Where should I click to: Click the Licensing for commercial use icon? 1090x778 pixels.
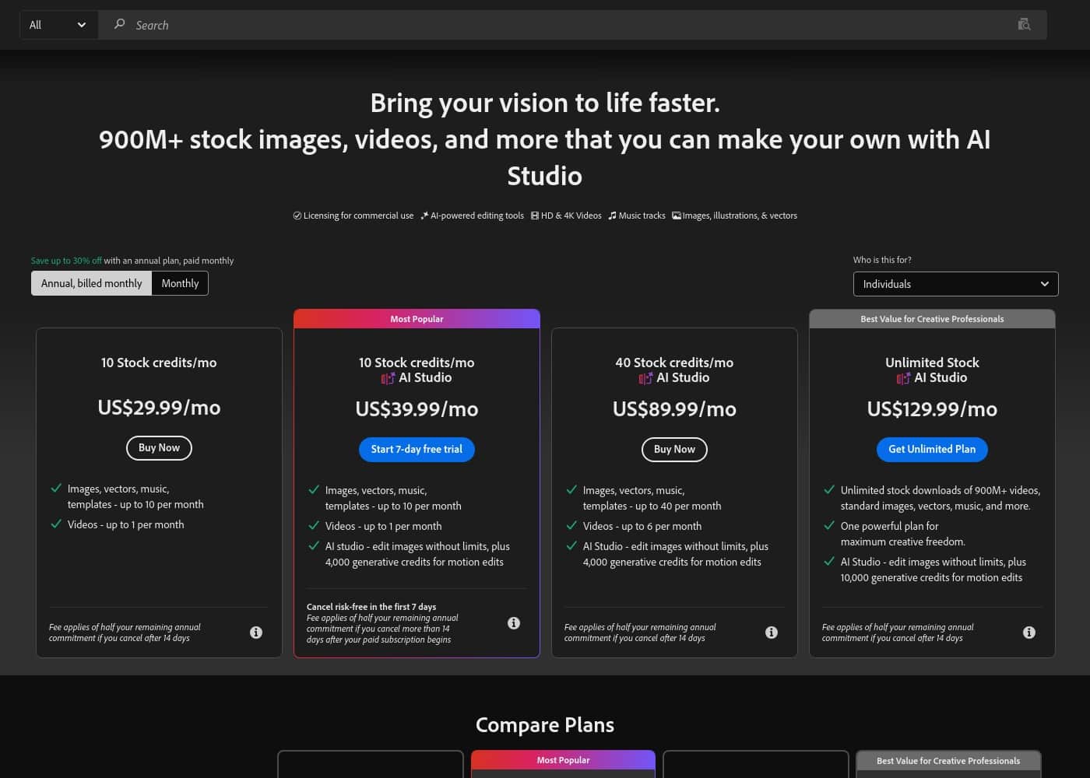tap(297, 216)
